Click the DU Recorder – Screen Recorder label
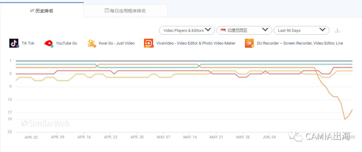The width and height of the screenshot is (362, 152). [300, 43]
